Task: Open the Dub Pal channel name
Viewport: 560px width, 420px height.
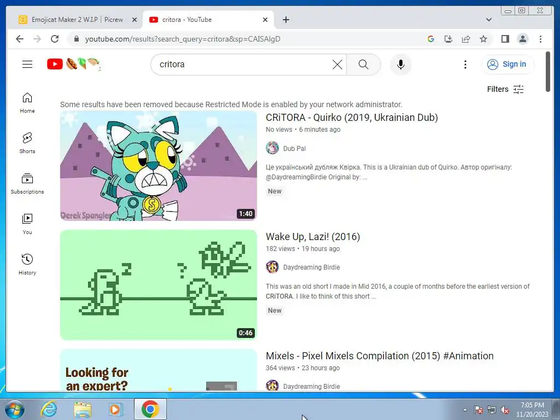Action: 294,149
